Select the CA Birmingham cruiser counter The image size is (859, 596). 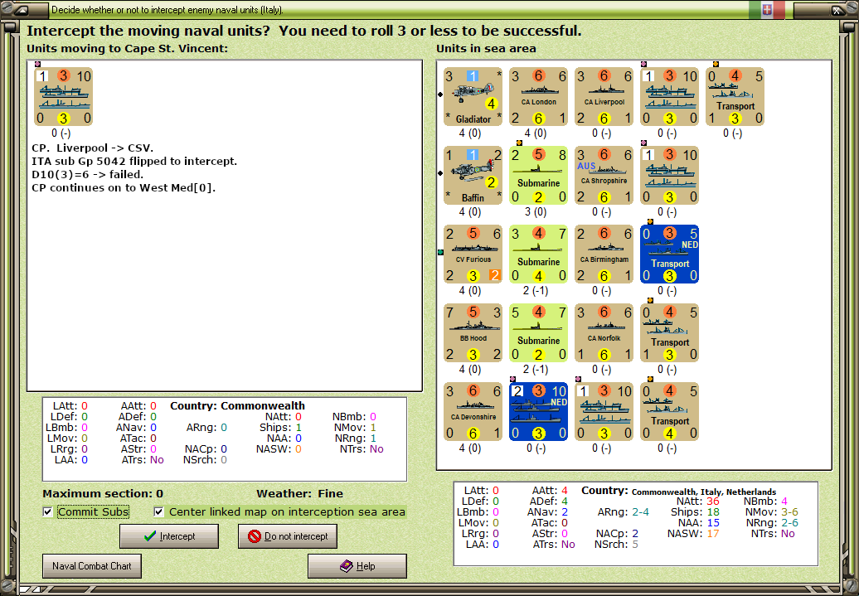pyautogui.click(x=604, y=254)
